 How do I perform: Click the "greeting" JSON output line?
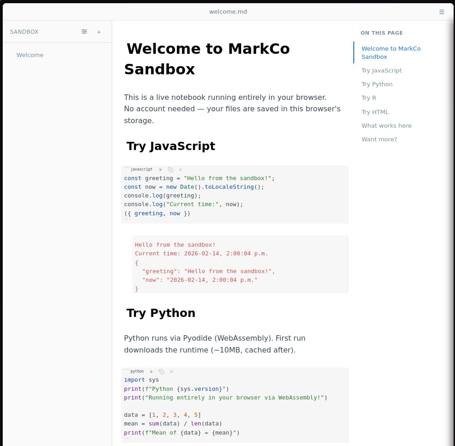tap(208, 271)
